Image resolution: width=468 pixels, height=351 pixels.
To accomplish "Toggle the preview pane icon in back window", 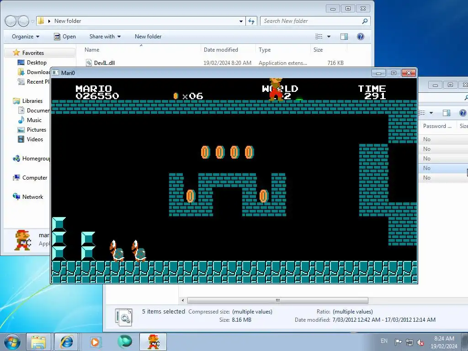I will [x=447, y=113].
